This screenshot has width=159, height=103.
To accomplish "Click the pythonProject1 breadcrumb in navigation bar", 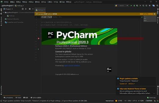I will coord(7,6).
